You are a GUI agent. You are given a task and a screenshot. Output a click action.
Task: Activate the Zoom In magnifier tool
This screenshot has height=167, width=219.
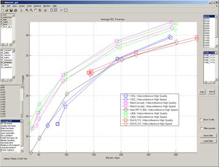coord(27,10)
